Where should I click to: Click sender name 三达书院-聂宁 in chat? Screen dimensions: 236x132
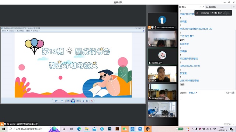click(187, 36)
